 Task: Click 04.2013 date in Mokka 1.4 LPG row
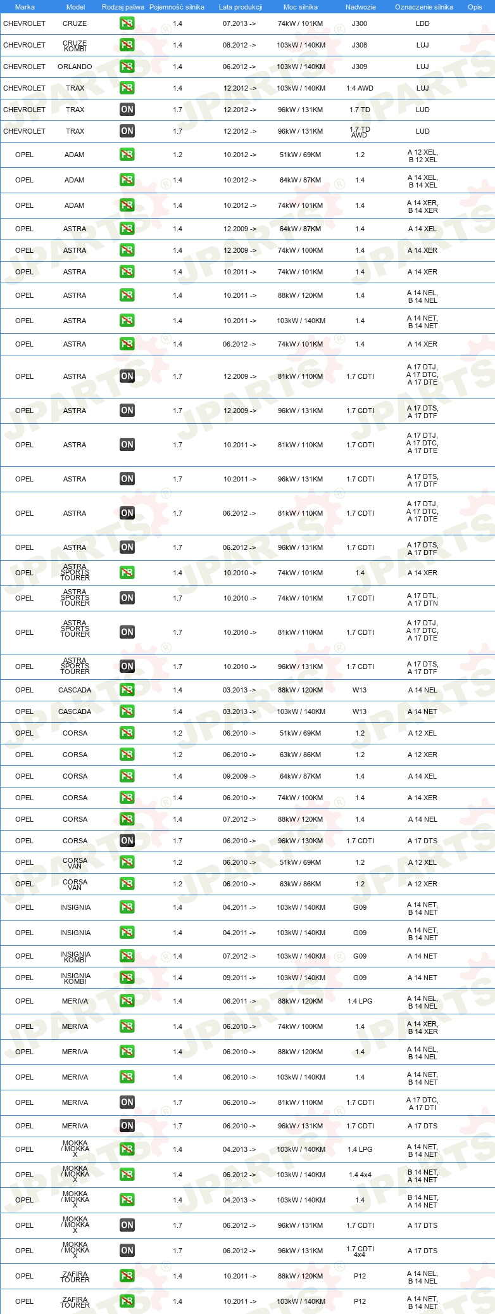(x=239, y=1149)
